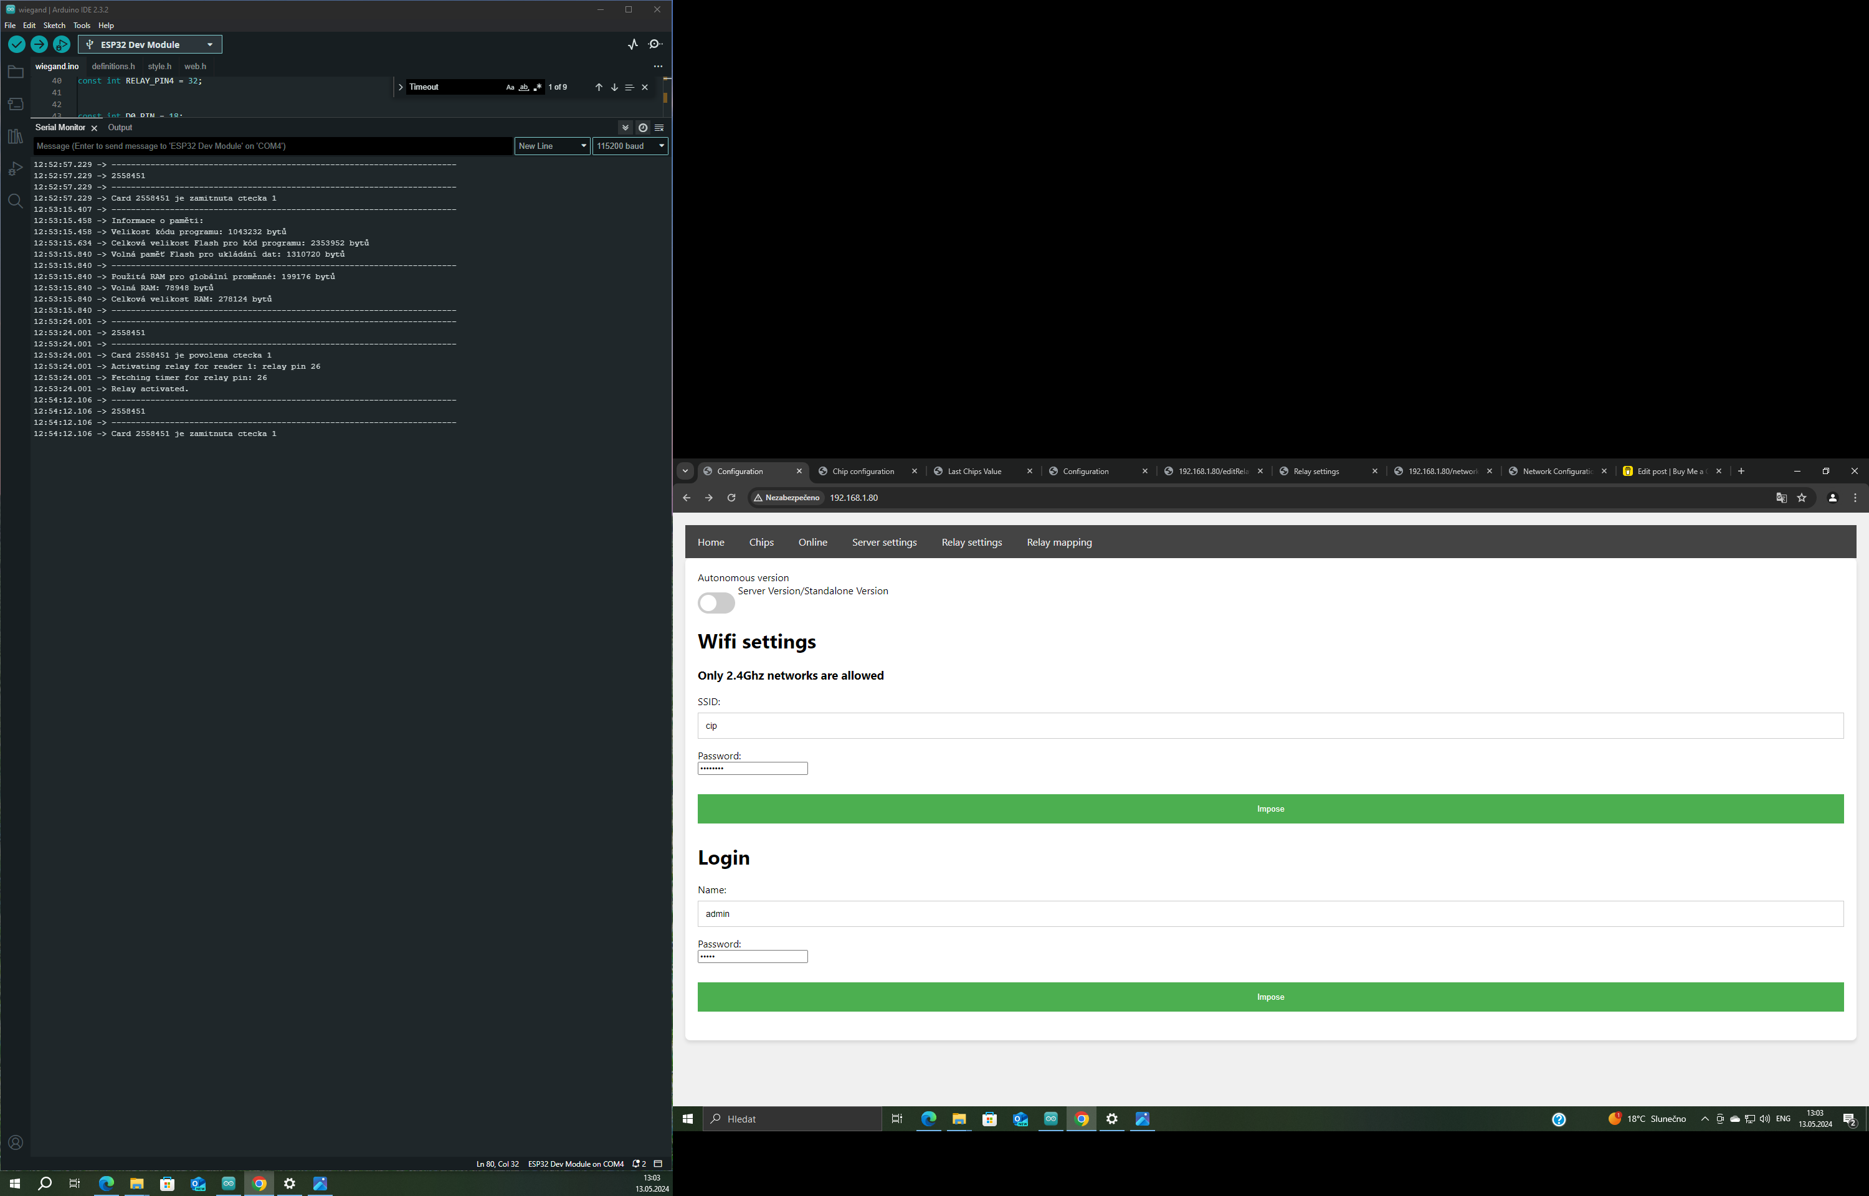Open Chips in the page navigation

click(761, 543)
